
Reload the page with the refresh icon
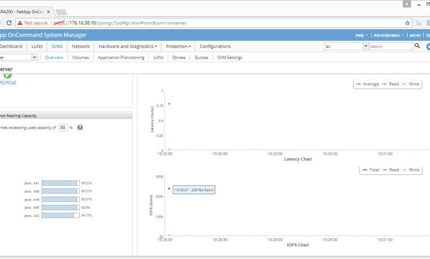click(9, 23)
